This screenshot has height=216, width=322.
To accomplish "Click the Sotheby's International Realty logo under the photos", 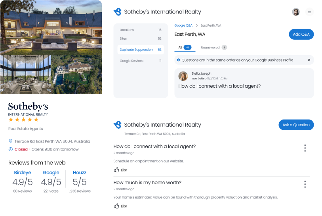I will tap(28, 109).
